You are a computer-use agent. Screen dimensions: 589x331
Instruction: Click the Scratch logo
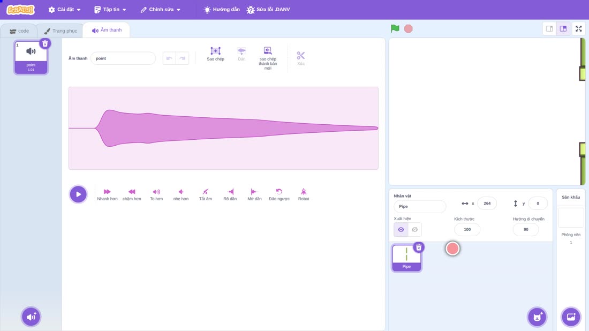(x=21, y=10)
